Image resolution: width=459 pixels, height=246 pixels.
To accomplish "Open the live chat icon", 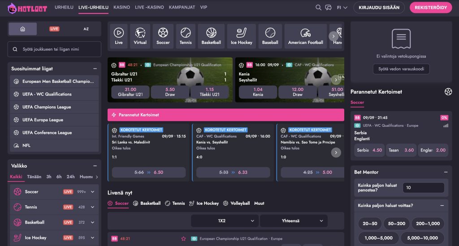I will pos(328,7).
